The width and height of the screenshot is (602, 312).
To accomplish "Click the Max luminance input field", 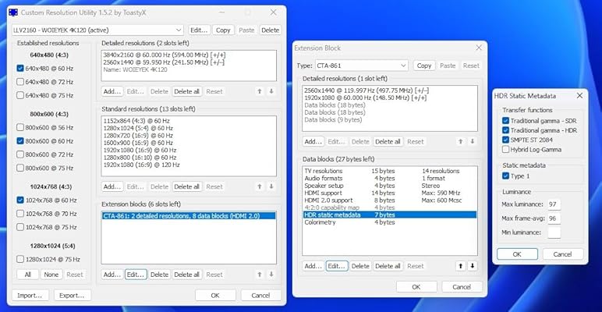I will tap(554, 204).
